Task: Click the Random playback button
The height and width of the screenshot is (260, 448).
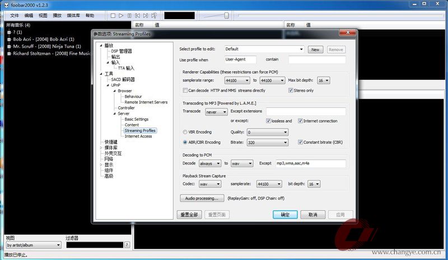Action: (154, 16)
